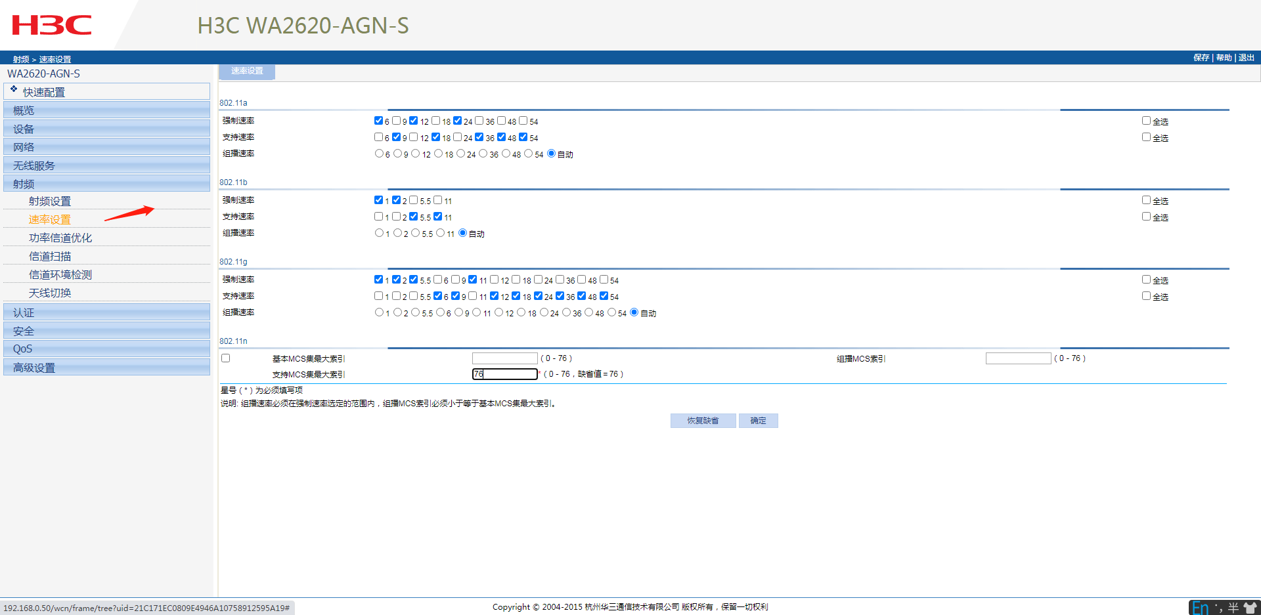This screenshot has height=615, width=1261.
Task: Click the 支持MCS集最大索引 input field
Action: click(504, 374)
